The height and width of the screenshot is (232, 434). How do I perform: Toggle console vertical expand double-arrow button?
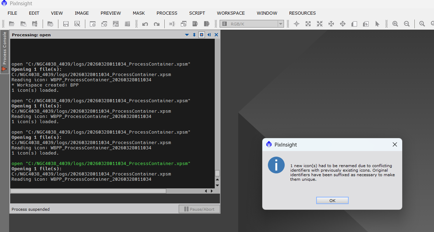point(194,35)
